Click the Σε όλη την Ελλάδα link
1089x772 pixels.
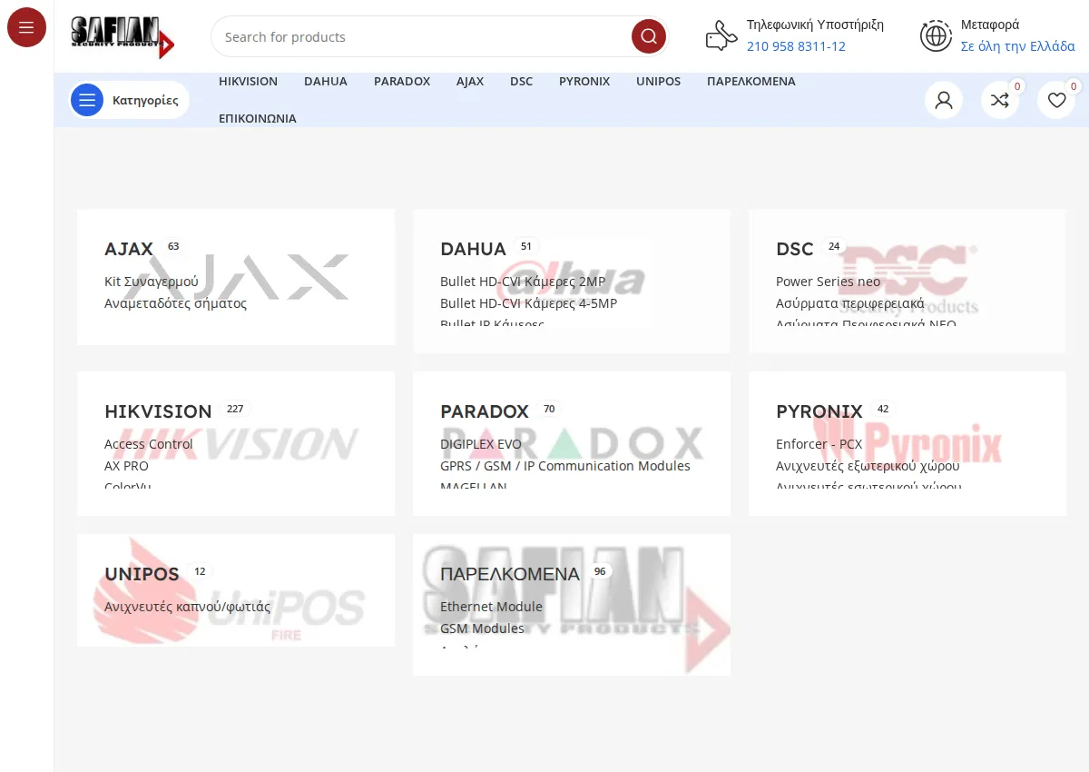point(1017,46)
